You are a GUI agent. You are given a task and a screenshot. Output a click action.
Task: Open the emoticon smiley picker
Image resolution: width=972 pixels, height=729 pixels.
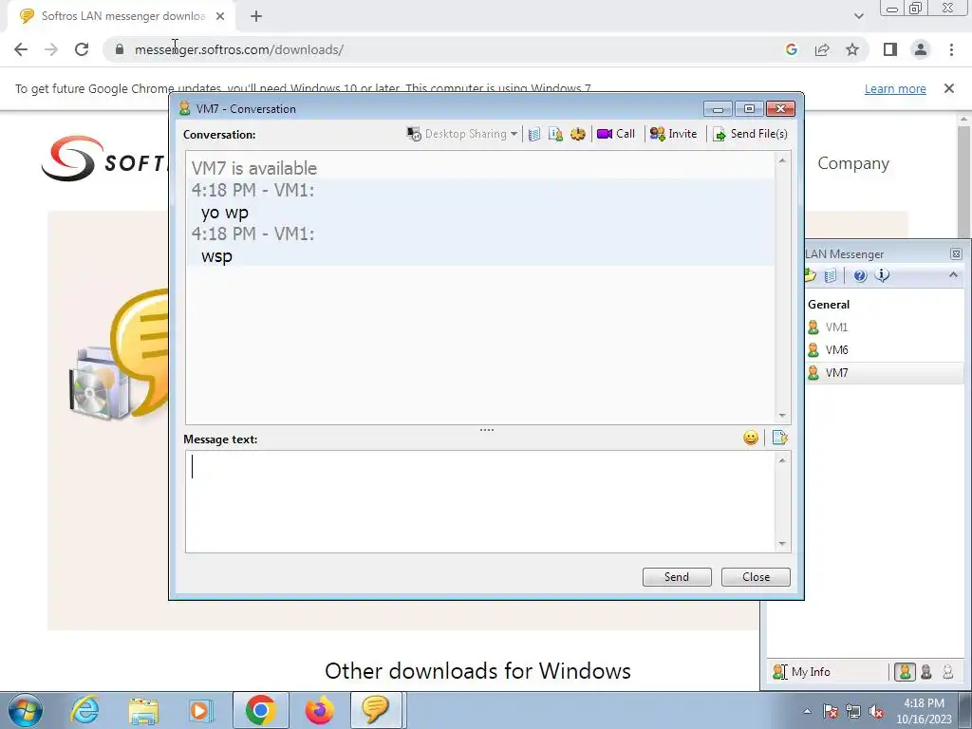click(751, 439)
